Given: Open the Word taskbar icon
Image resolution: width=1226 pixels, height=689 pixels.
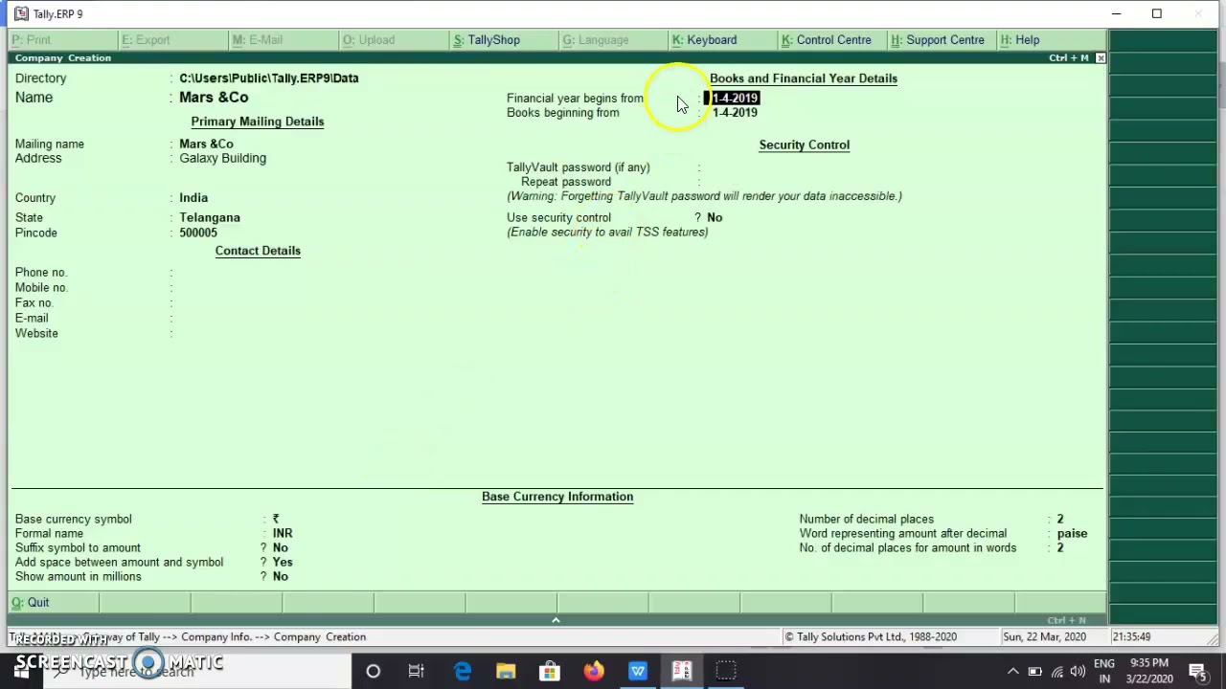Looking at the screenshot, I should pyautogui.click(x=638, y=671).
